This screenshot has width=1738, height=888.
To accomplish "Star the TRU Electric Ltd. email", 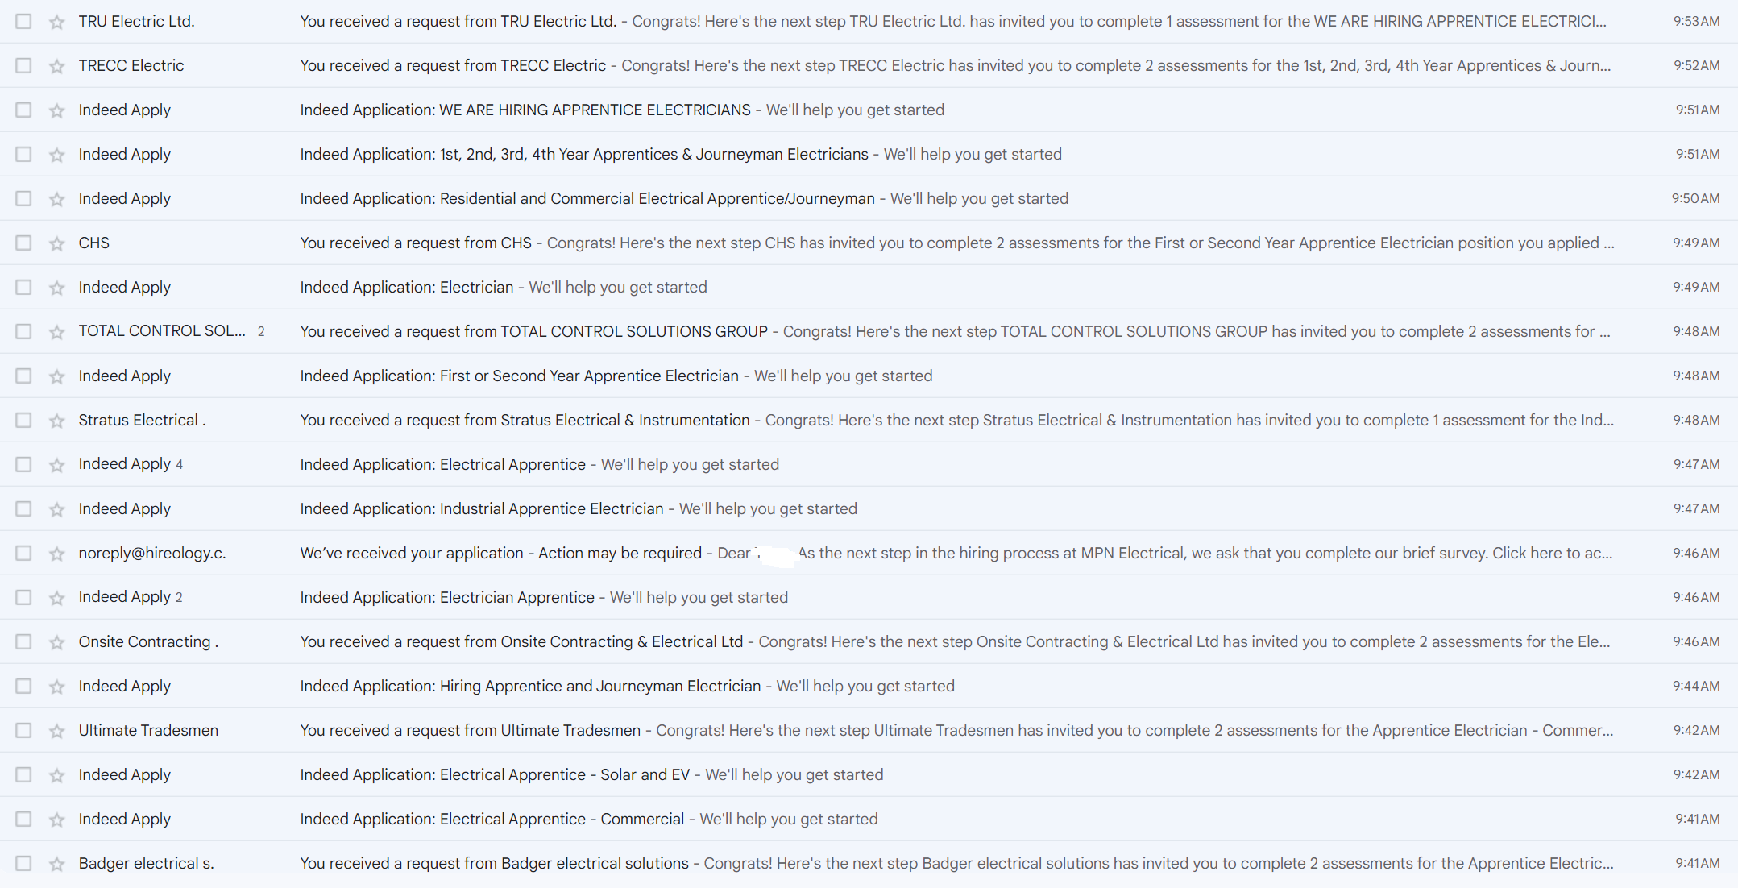I will (56, 22).
